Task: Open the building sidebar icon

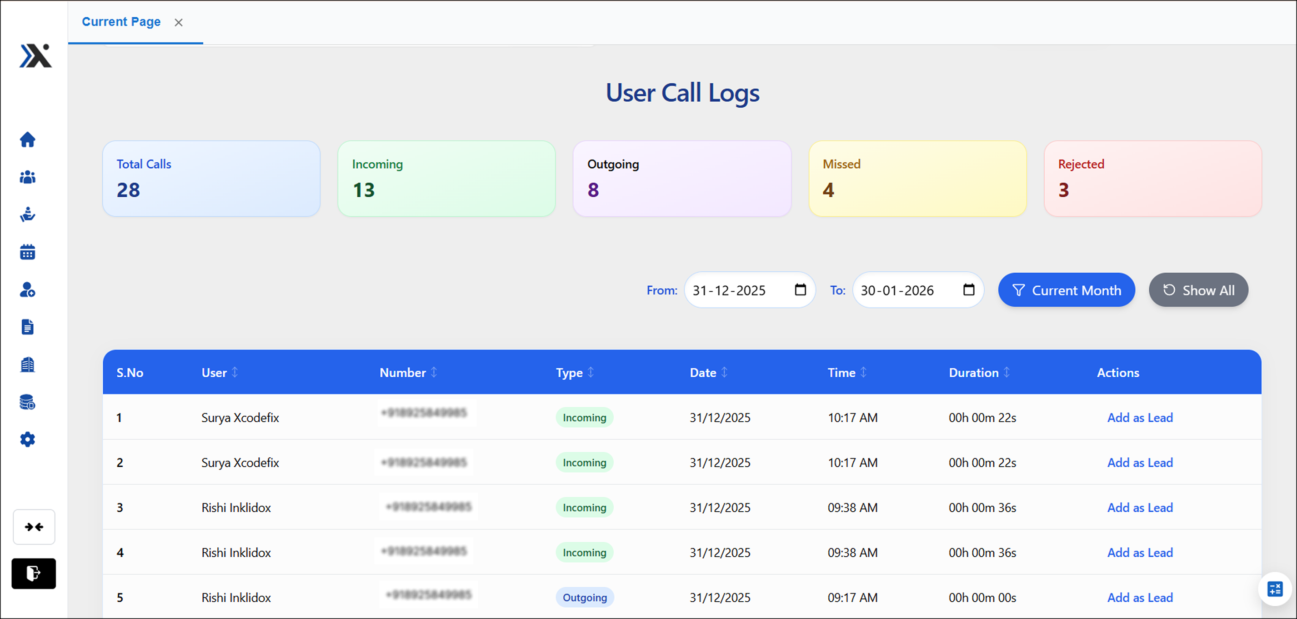Action: pos(28,364)
